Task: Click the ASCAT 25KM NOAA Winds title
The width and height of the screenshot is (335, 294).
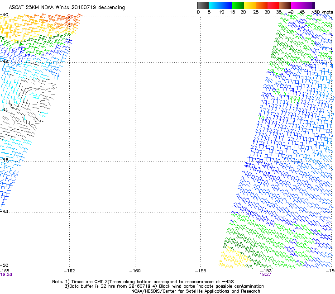Action: 67,7
